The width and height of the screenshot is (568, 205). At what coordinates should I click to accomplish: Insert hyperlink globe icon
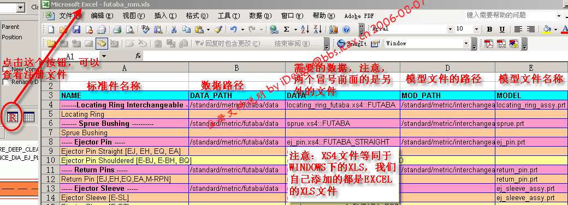[x=274, y=29]
